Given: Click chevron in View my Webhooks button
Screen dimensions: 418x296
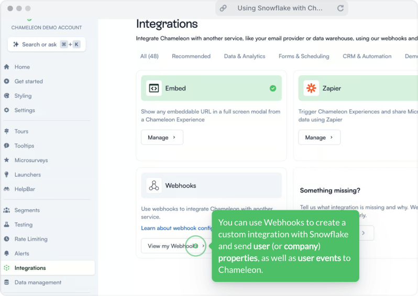Looking at the screenshot, I should click(203, 246).
